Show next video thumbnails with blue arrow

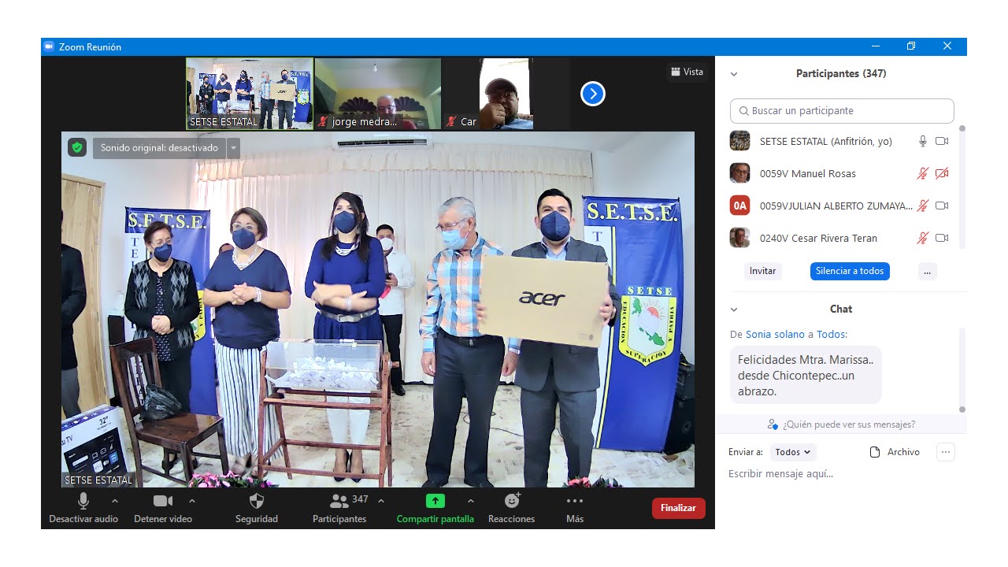(592, 94)
